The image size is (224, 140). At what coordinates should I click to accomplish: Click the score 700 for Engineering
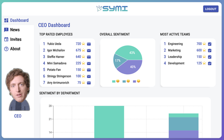(199, 44)
